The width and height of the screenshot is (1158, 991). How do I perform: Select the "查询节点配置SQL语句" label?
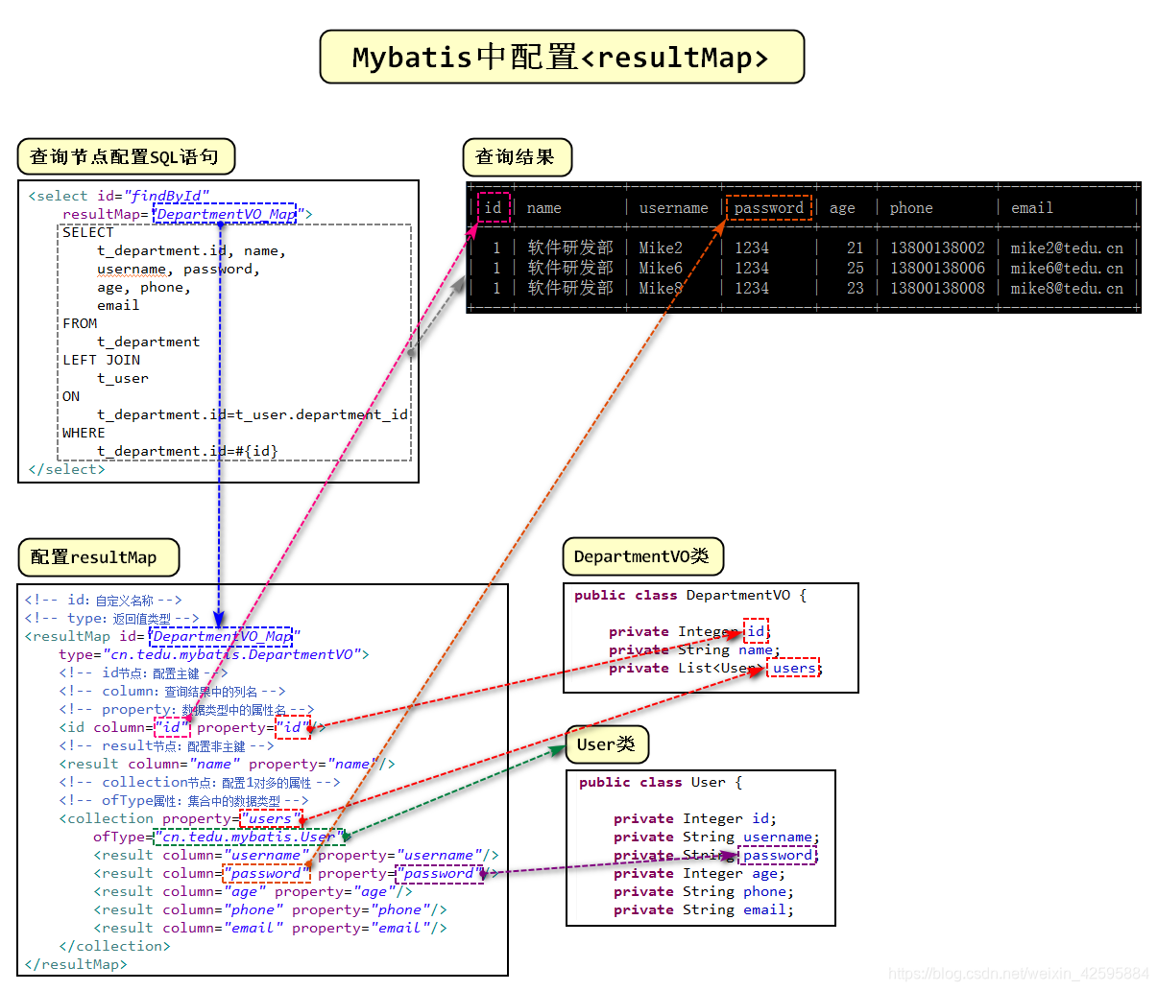coord(126,156)
